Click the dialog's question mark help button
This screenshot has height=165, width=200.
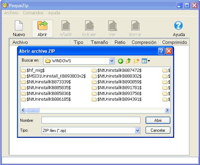pos(161,51)
